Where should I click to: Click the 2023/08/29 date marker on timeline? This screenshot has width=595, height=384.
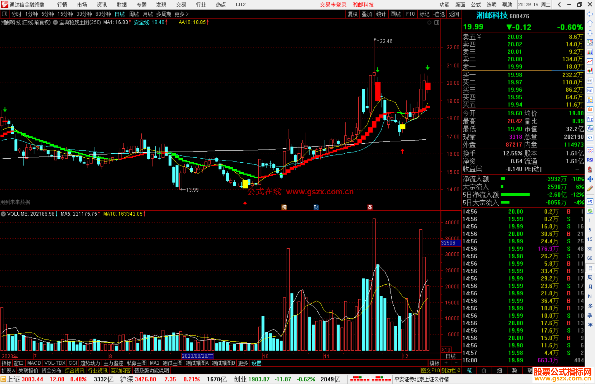tap(198, 356)
